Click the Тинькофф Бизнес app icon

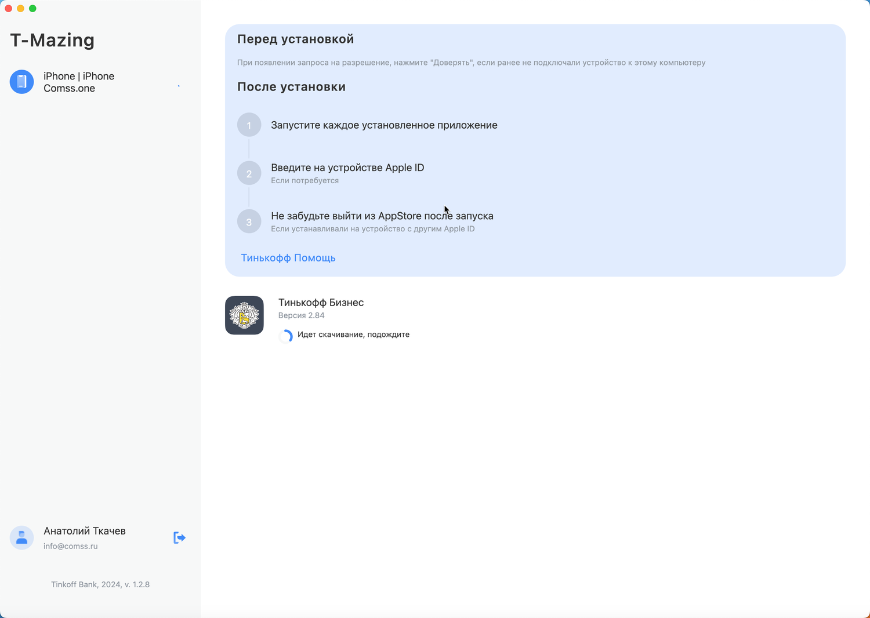point(244,315)
